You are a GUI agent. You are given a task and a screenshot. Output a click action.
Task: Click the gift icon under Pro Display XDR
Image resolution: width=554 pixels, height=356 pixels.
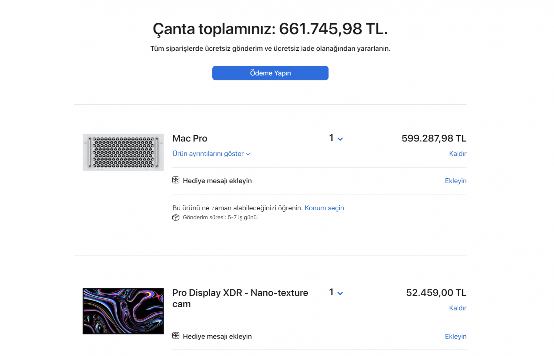tap(176, 336)
